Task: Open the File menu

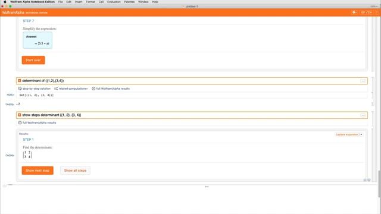Action: (61, 2)
